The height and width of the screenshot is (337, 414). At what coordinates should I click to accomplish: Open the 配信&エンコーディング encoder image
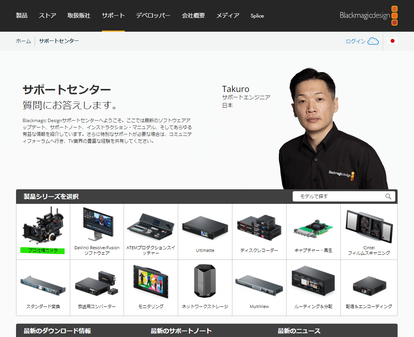click(x=369, y=286)
